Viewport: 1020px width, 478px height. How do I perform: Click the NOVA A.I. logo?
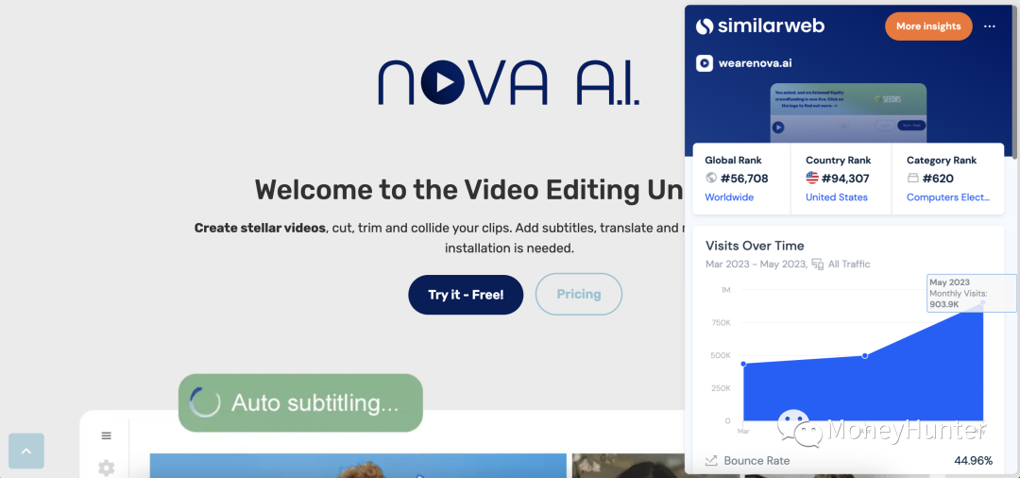(509, 82)
